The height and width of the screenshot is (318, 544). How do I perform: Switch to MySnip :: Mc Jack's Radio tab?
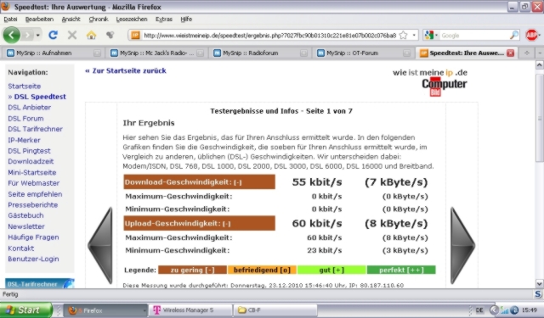coord(156,53)
